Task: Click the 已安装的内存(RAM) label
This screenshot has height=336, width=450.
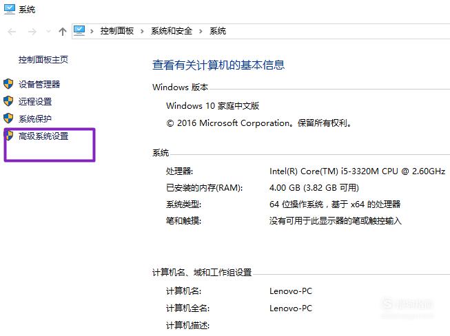Action: coord(205,188)
